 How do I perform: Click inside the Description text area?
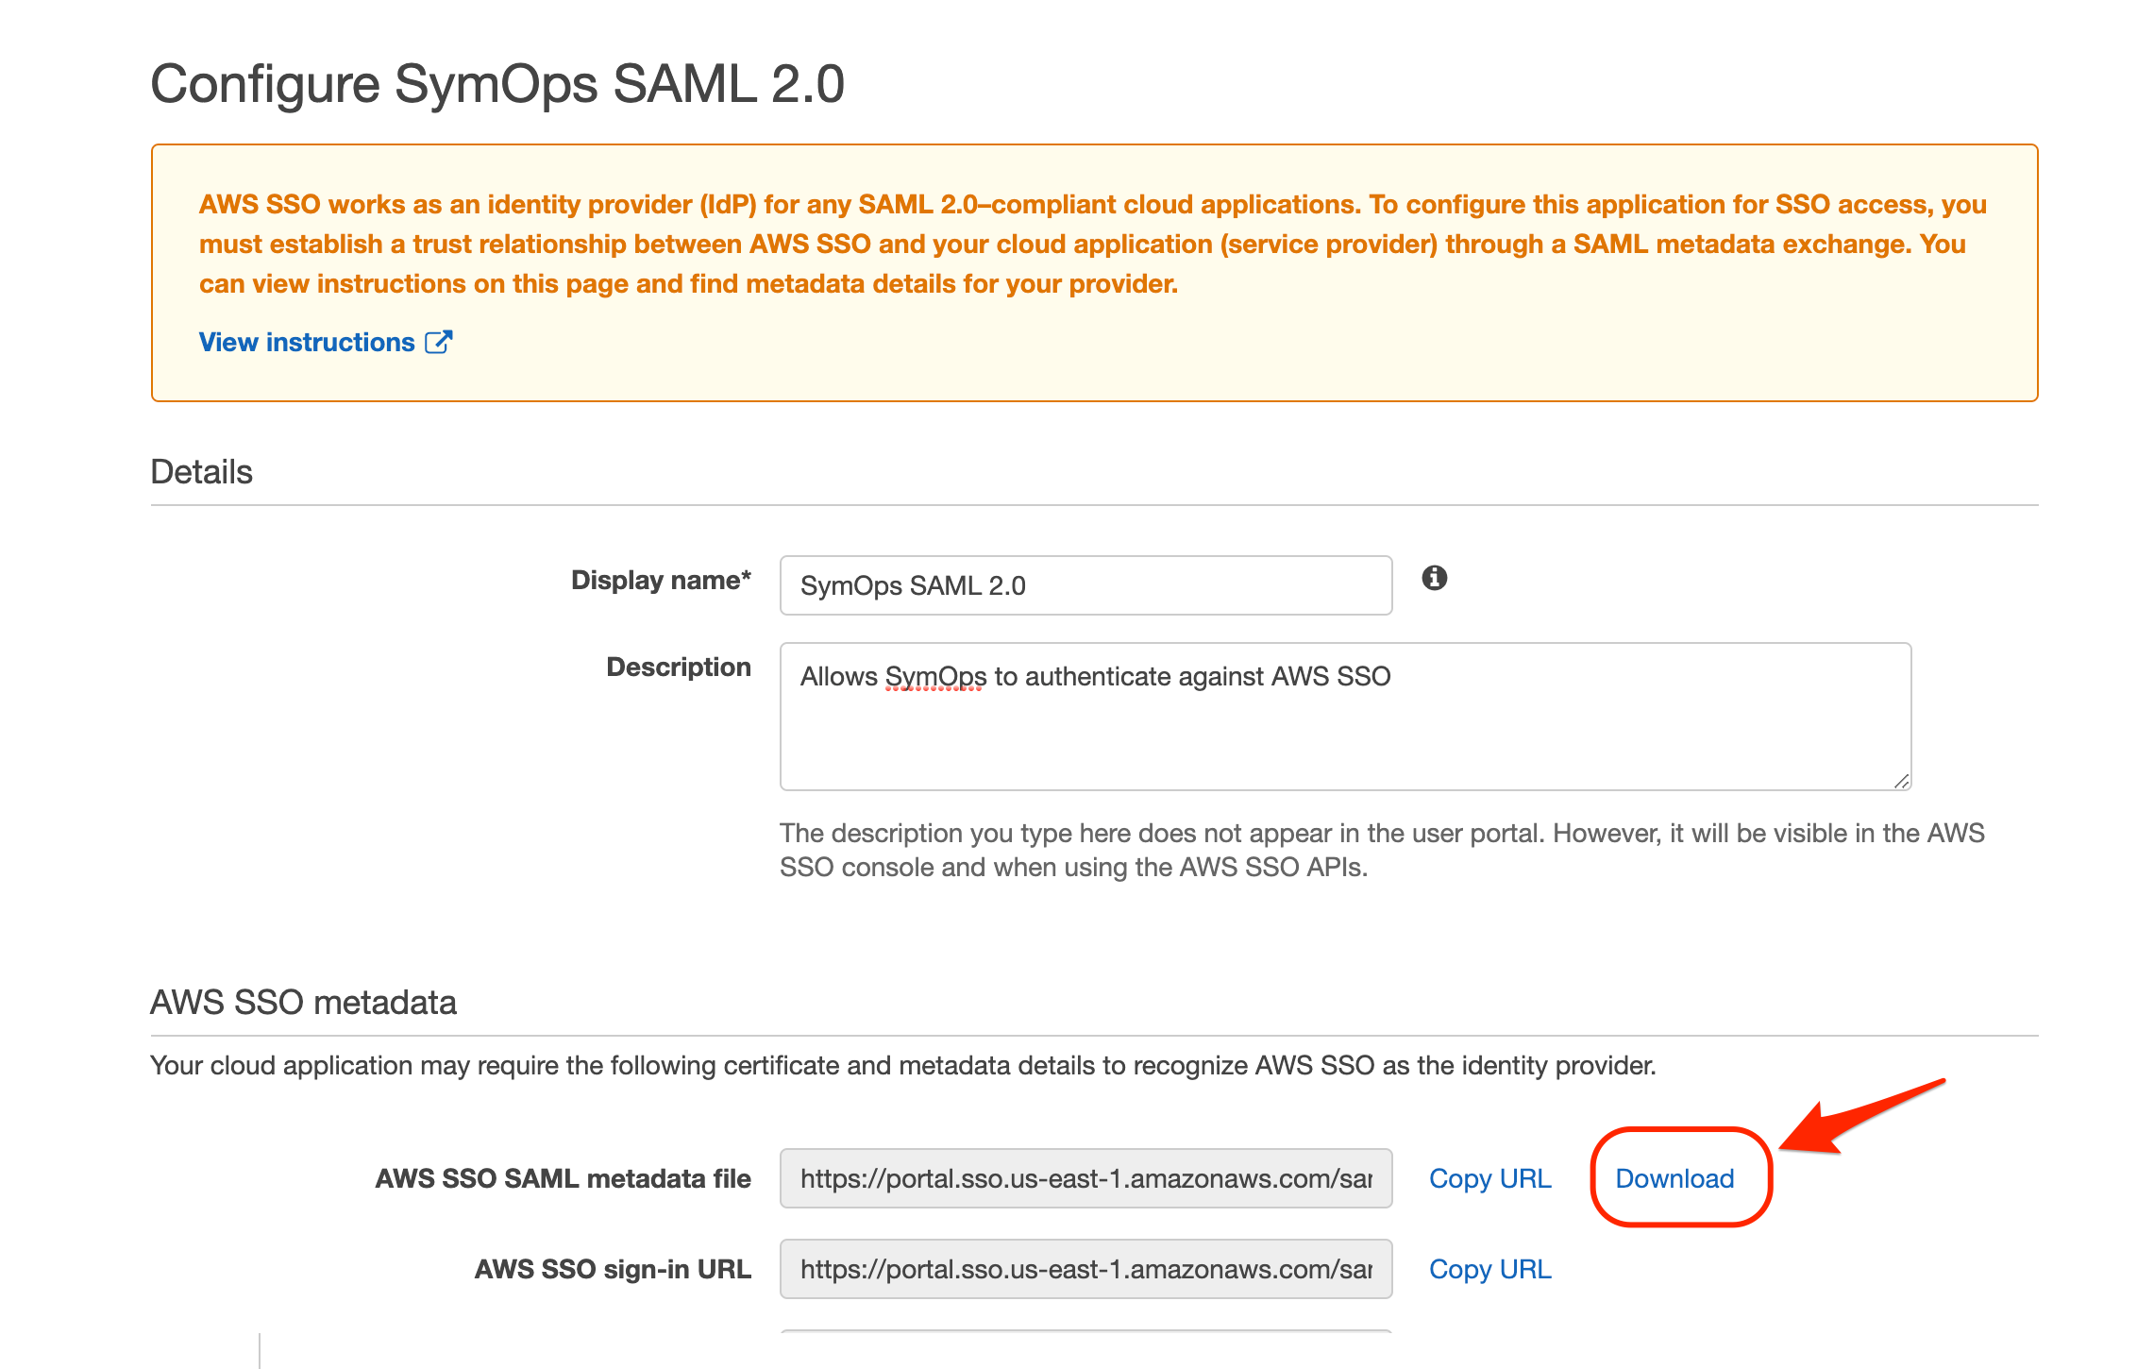click(1345, 717)
